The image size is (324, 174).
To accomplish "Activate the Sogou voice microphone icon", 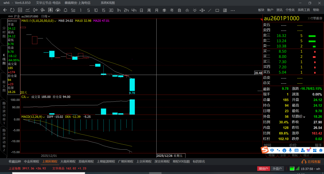I will click(x=290, y=150).
